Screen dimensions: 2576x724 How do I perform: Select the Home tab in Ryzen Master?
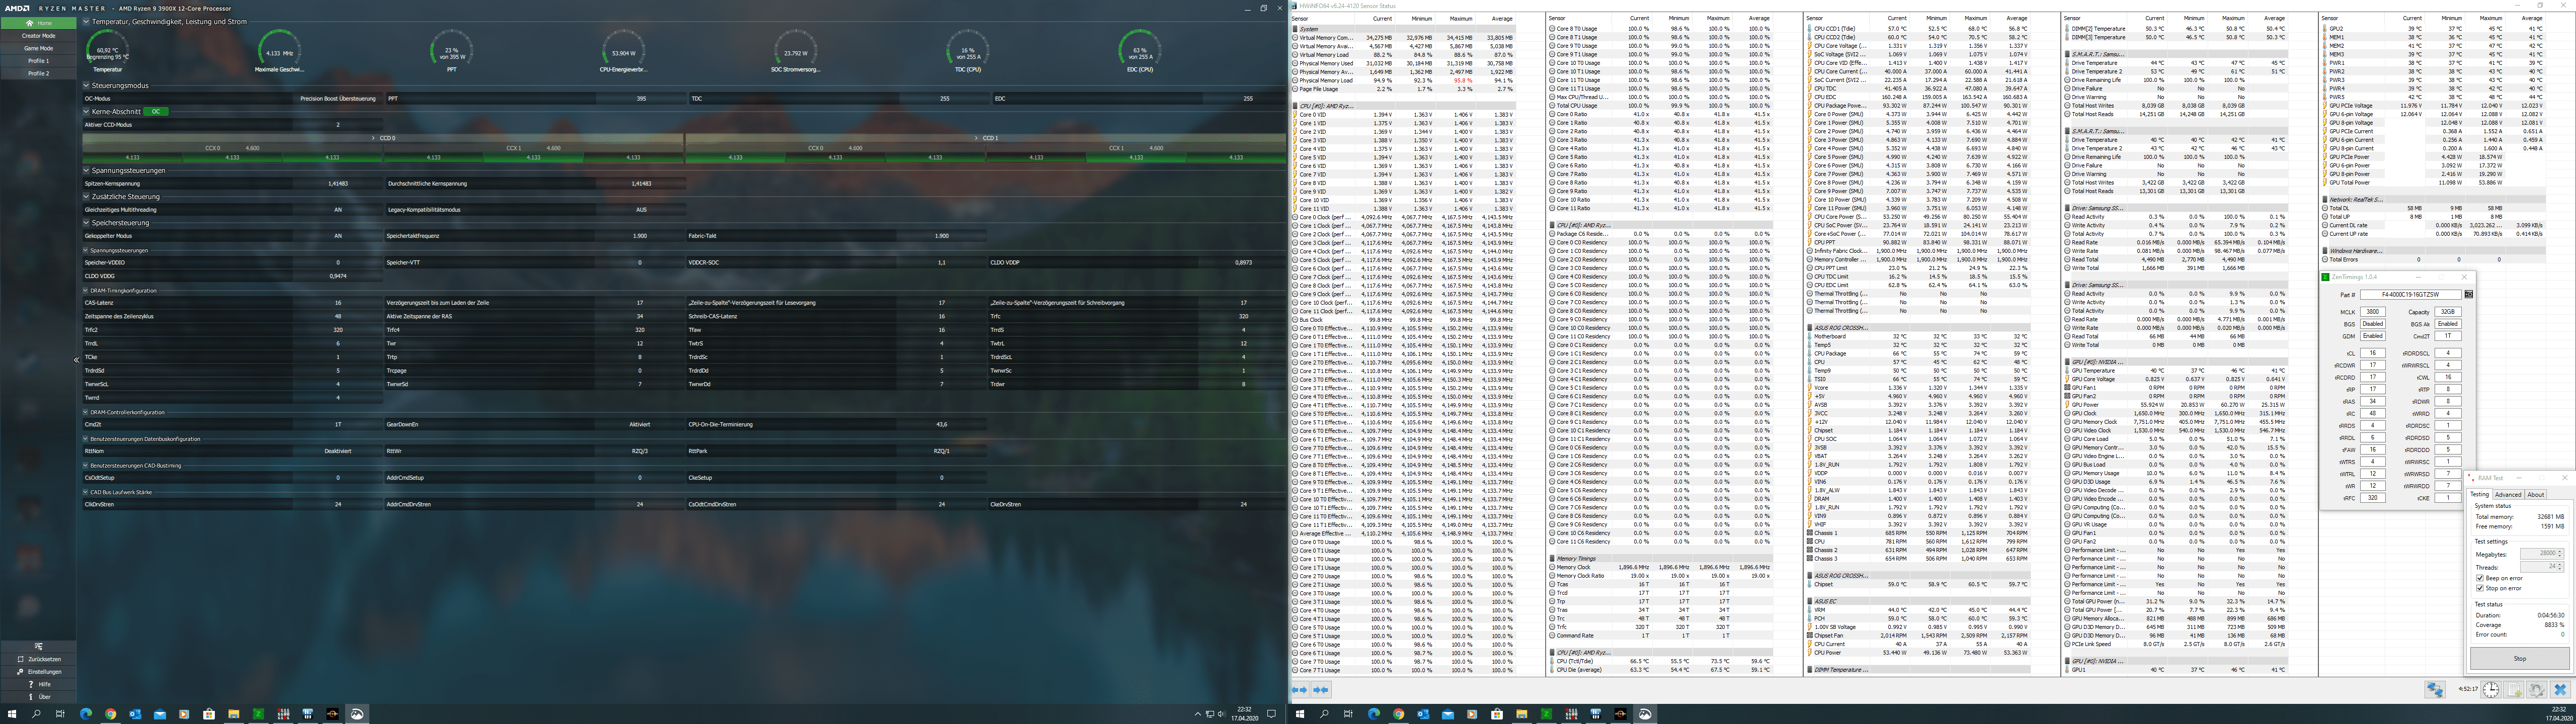38,22
